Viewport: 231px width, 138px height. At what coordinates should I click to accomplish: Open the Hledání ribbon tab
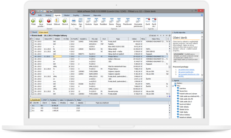67,15
